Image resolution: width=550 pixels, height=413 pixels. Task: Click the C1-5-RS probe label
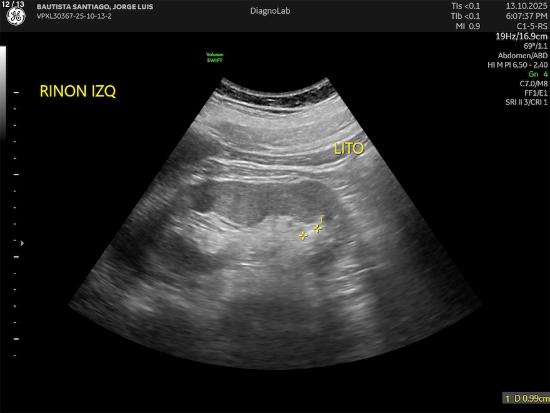(530, 26)
